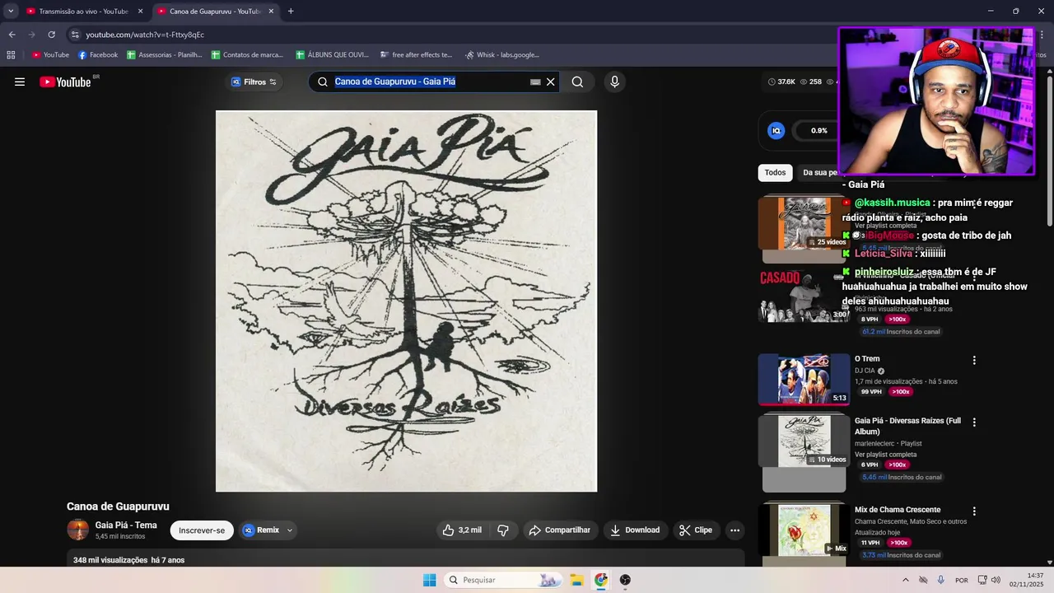Open the vidIQ Remix button
The image size is (1054, 593).
click(261, 530)
